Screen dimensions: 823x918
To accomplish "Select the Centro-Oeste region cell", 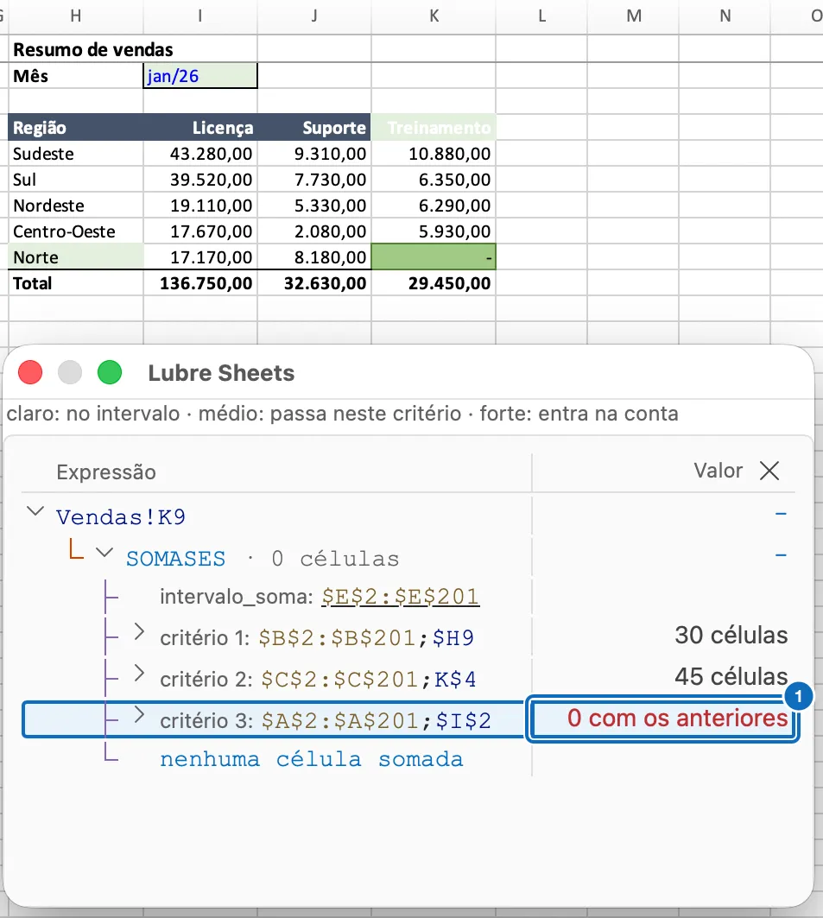I will click(x=76, y=231).
